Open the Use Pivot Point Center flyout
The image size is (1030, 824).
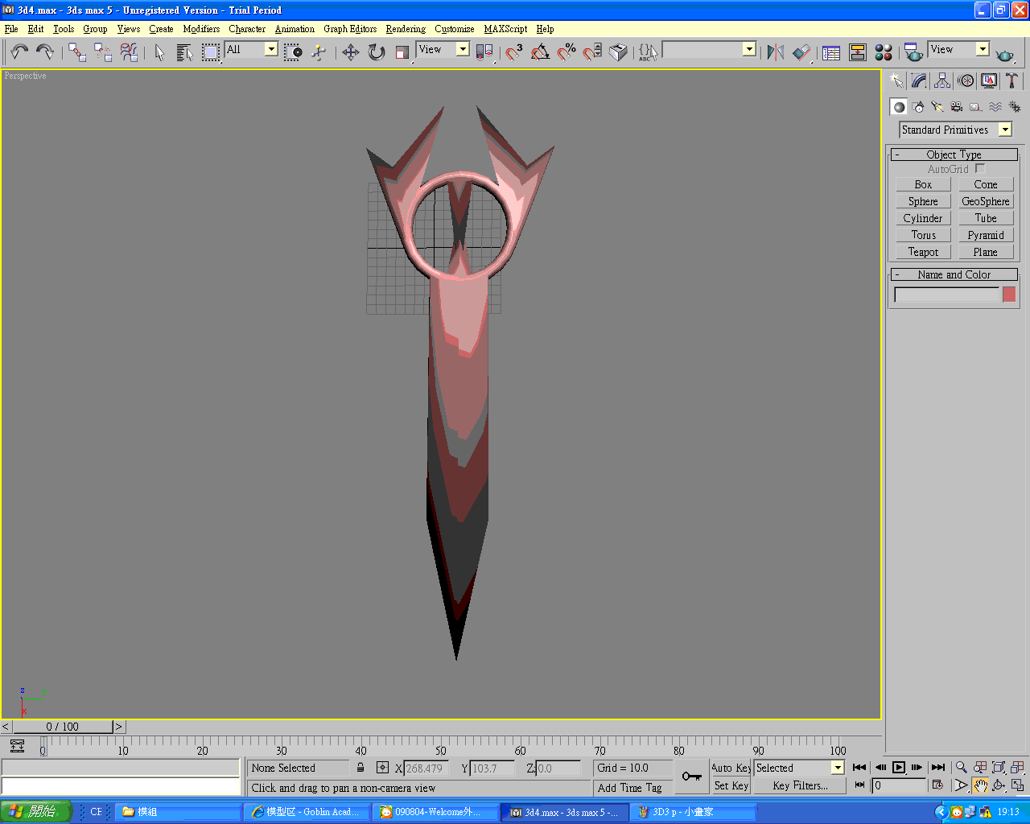pos(484,52)
